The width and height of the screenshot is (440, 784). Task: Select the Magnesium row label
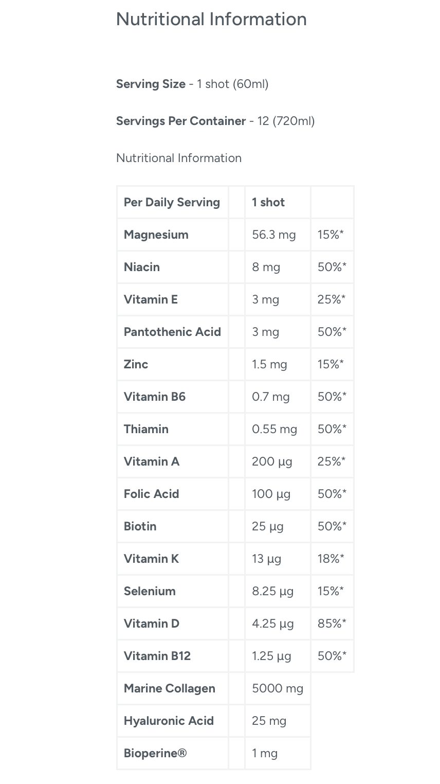(156, 235)
